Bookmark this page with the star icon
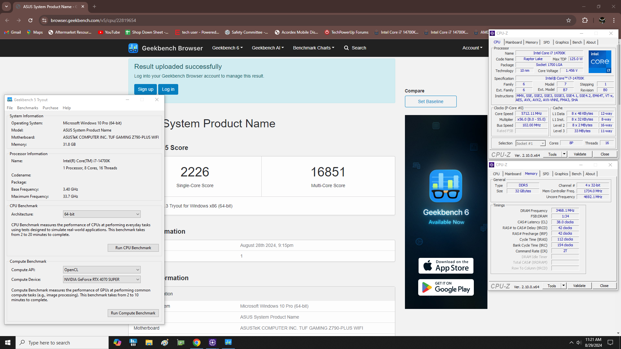This screenshot has height=349, width=621. [x=569, y=20]
